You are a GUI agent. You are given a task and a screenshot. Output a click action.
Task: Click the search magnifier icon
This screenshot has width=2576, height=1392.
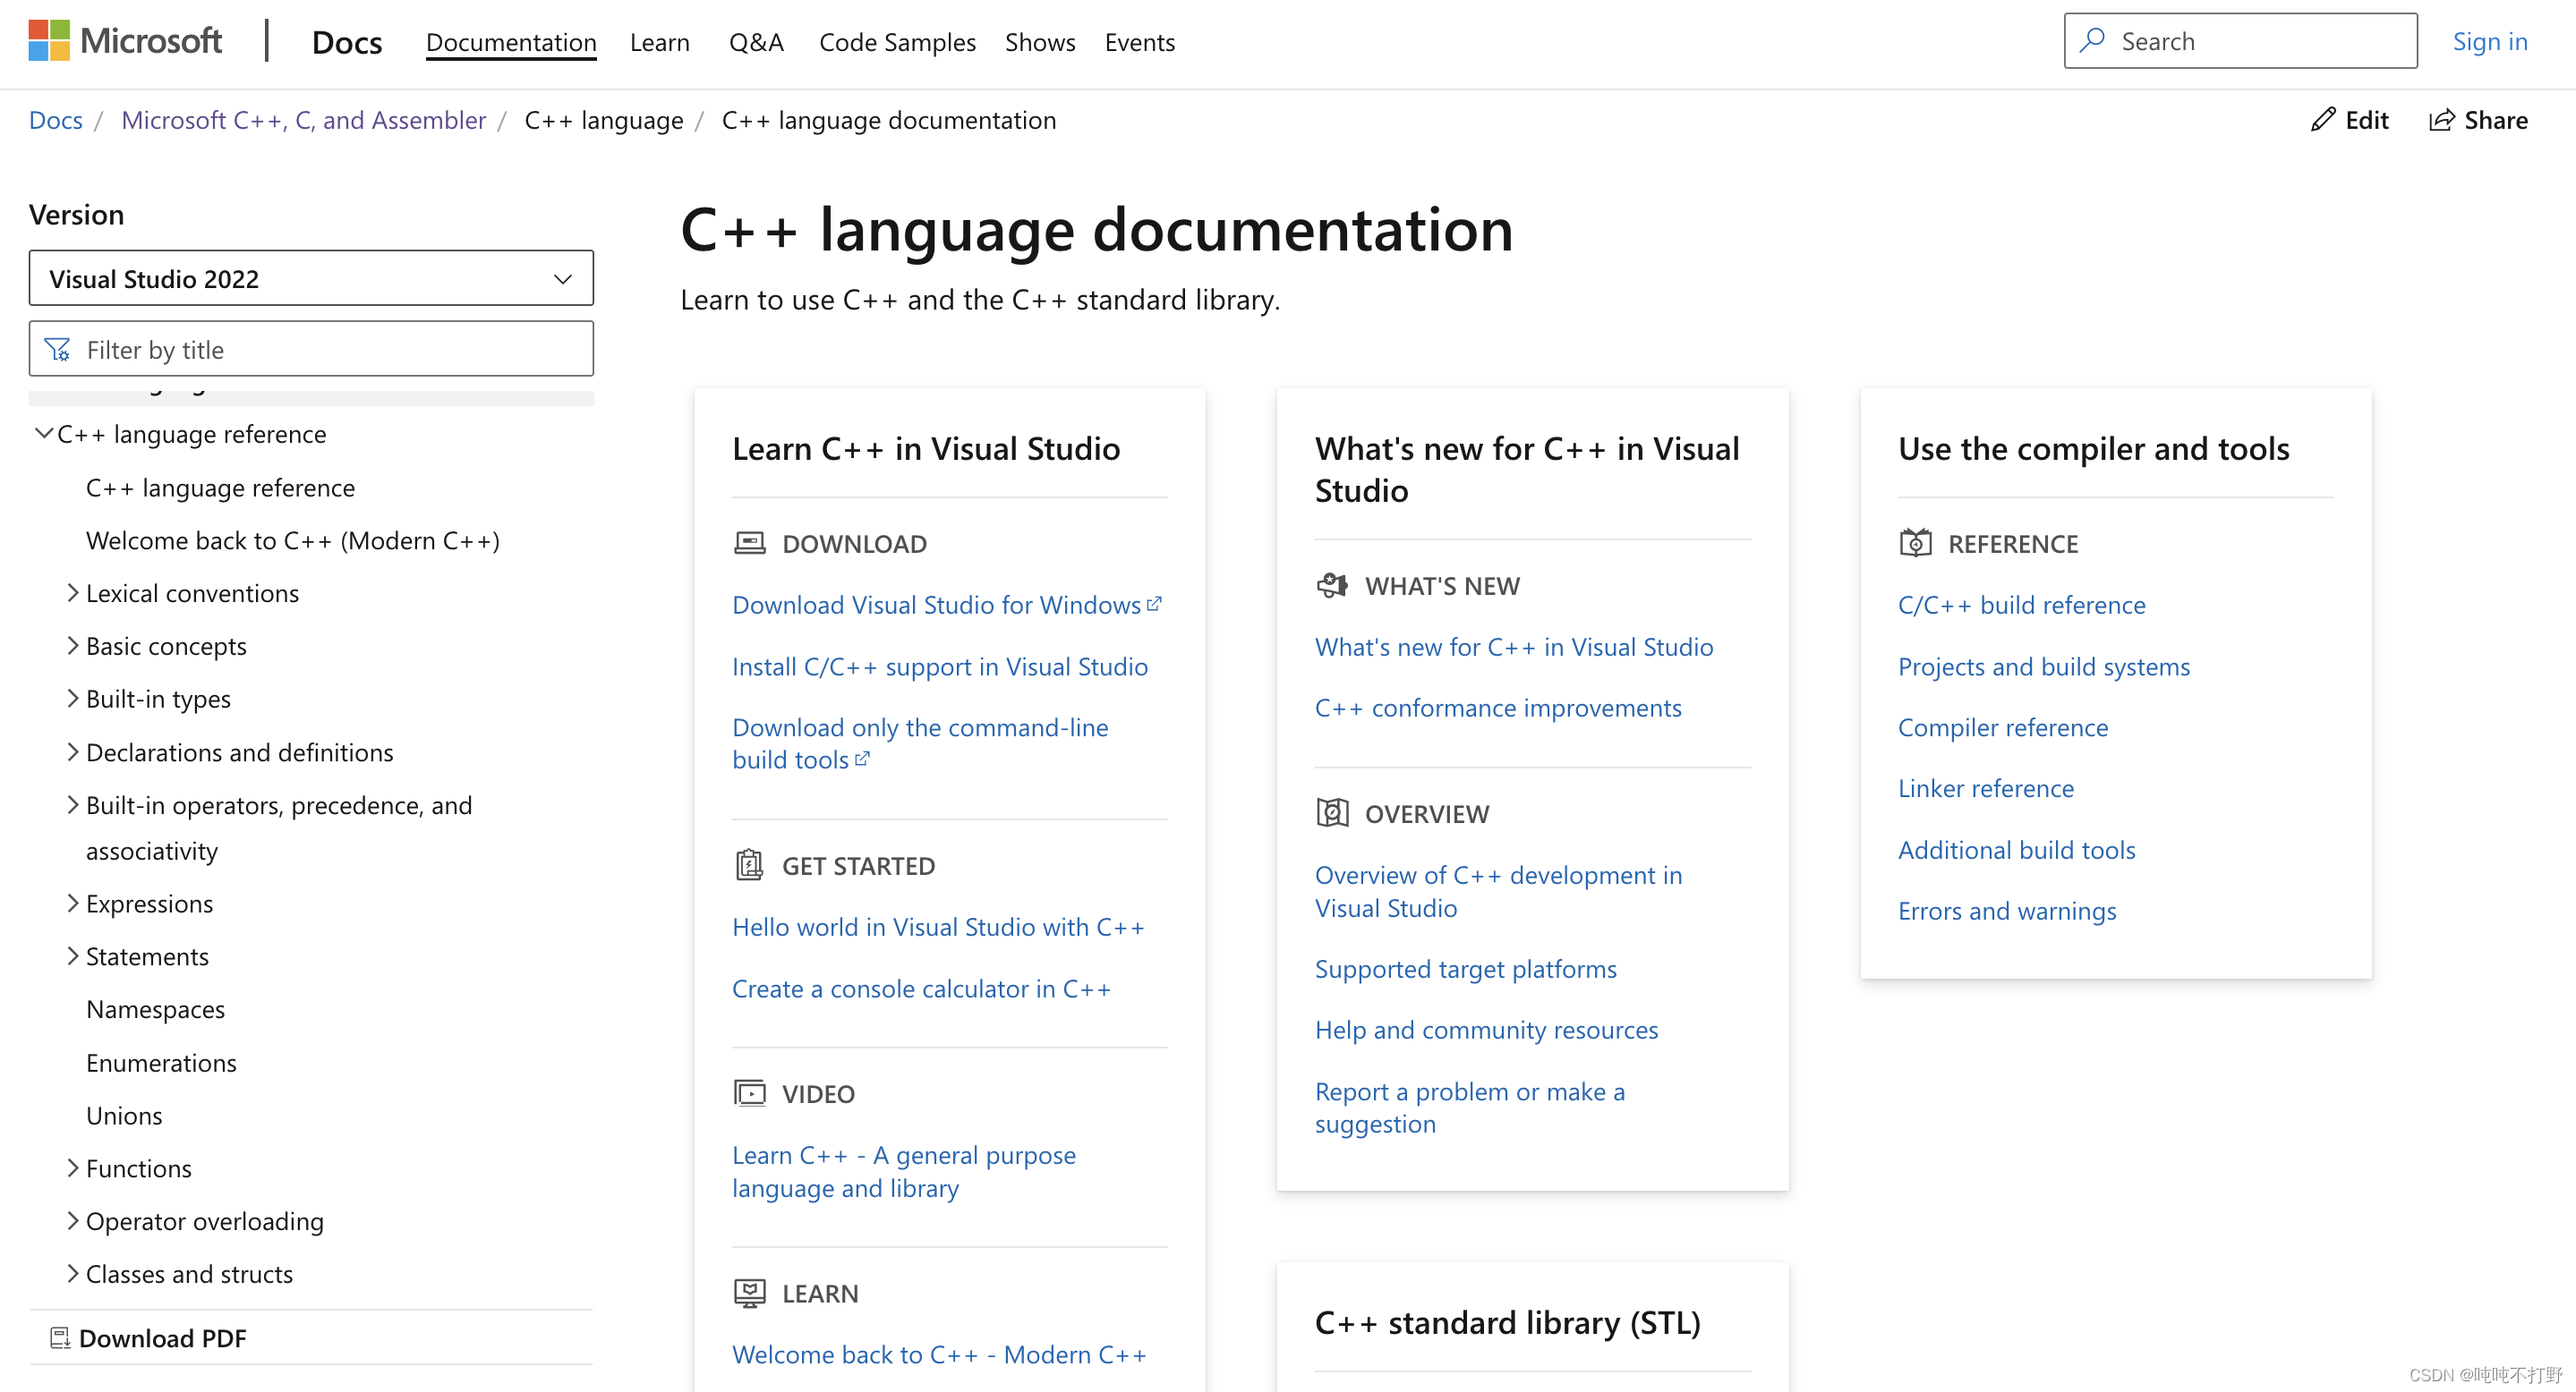[2093, 40]
